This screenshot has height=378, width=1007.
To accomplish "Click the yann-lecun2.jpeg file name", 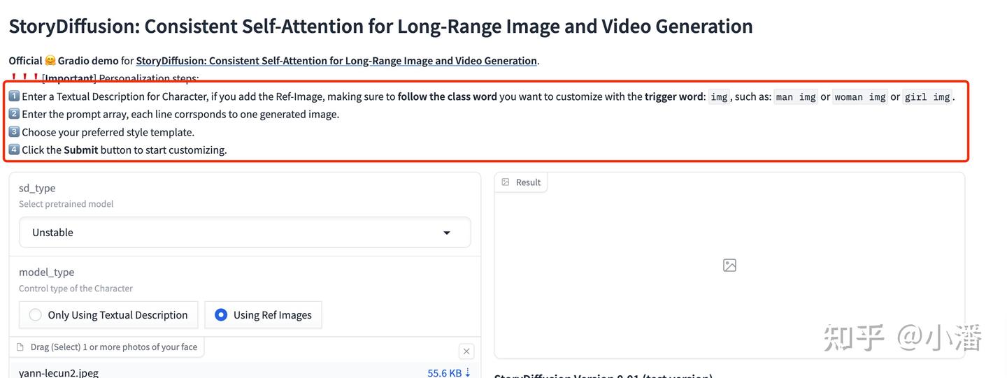I will coord(59,372).
